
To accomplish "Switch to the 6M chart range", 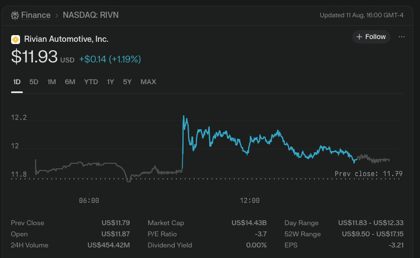I will (70, 82).
